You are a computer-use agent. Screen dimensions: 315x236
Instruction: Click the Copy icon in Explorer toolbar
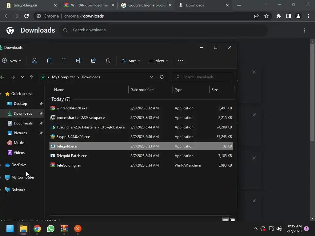pos(49,61)
